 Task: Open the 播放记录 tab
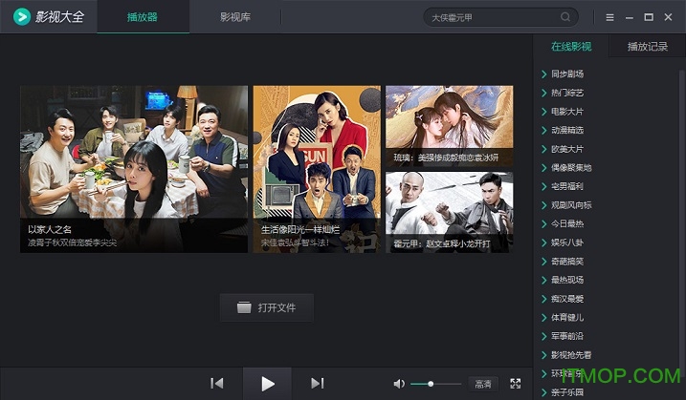tap(648, 46)
